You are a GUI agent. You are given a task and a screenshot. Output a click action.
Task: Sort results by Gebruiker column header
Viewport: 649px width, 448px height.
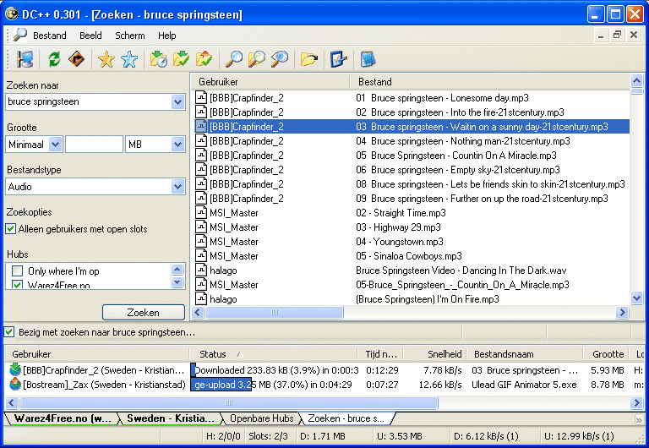(x=270, y=81)
